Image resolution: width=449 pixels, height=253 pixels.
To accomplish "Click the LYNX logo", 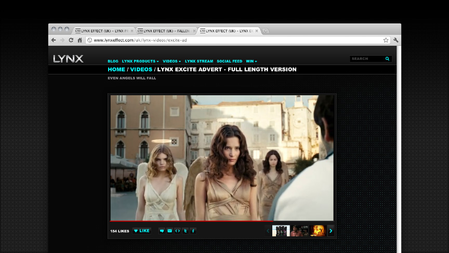I will point(68,59).
